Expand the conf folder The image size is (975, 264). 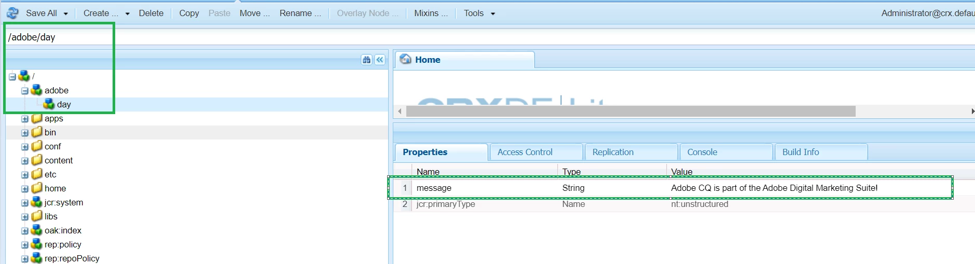click(x=24, y=147)
